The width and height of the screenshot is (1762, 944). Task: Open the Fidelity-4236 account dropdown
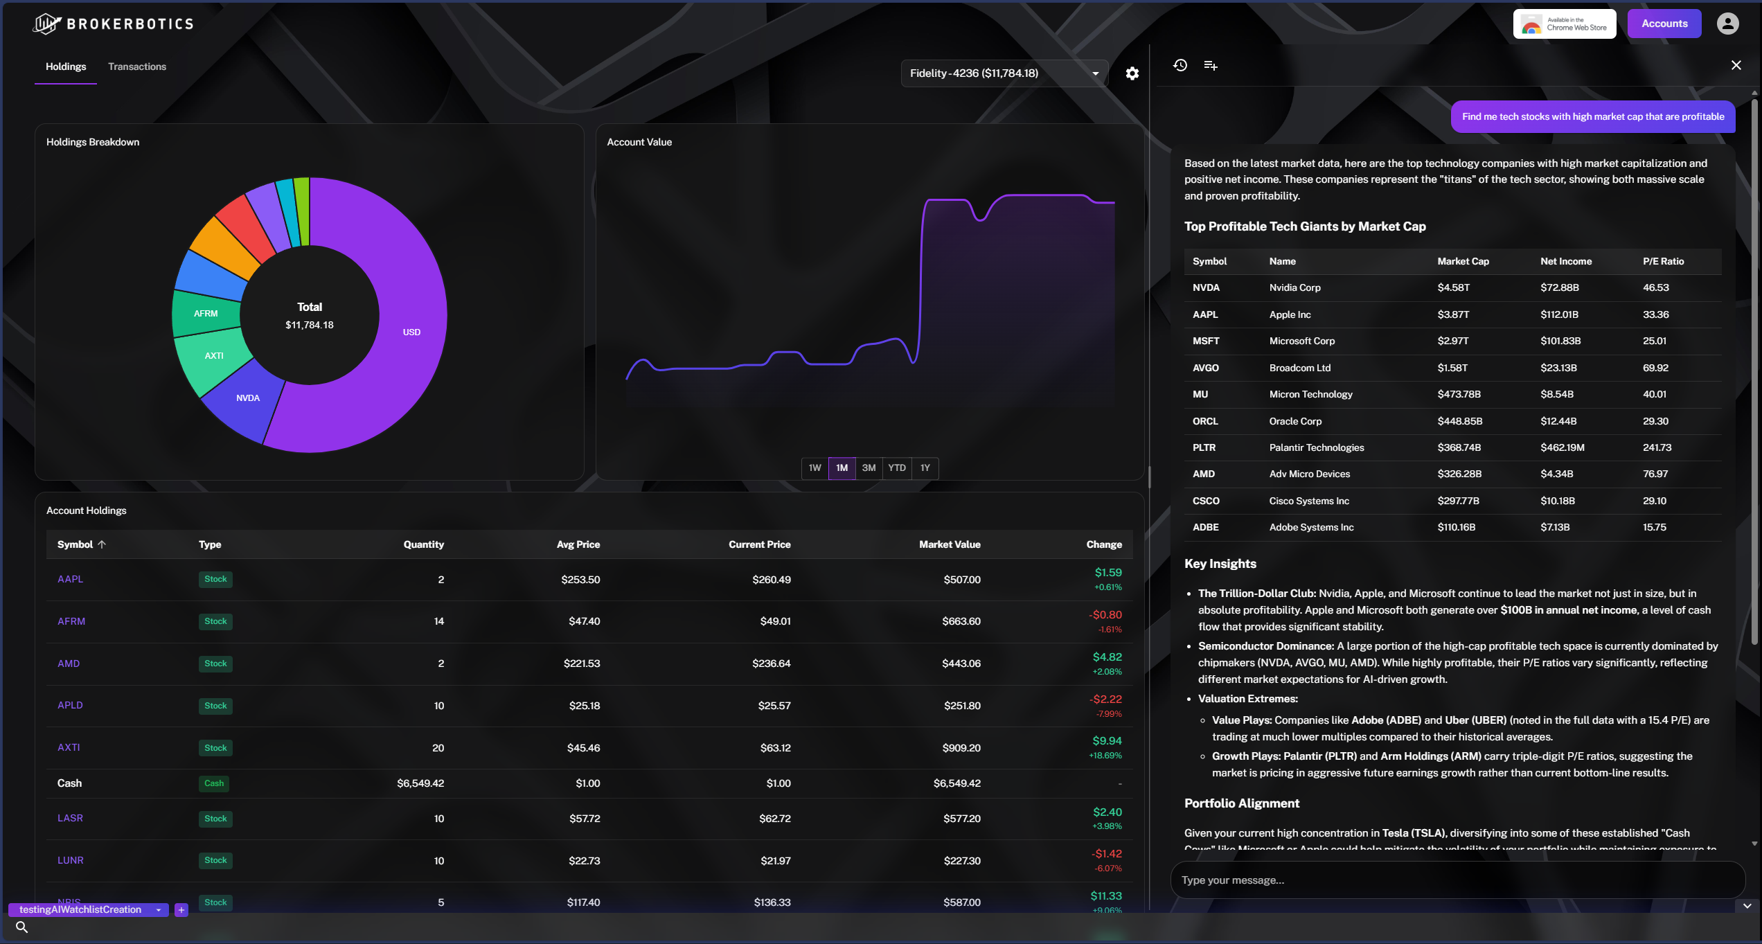click(x=1004, y=73)
